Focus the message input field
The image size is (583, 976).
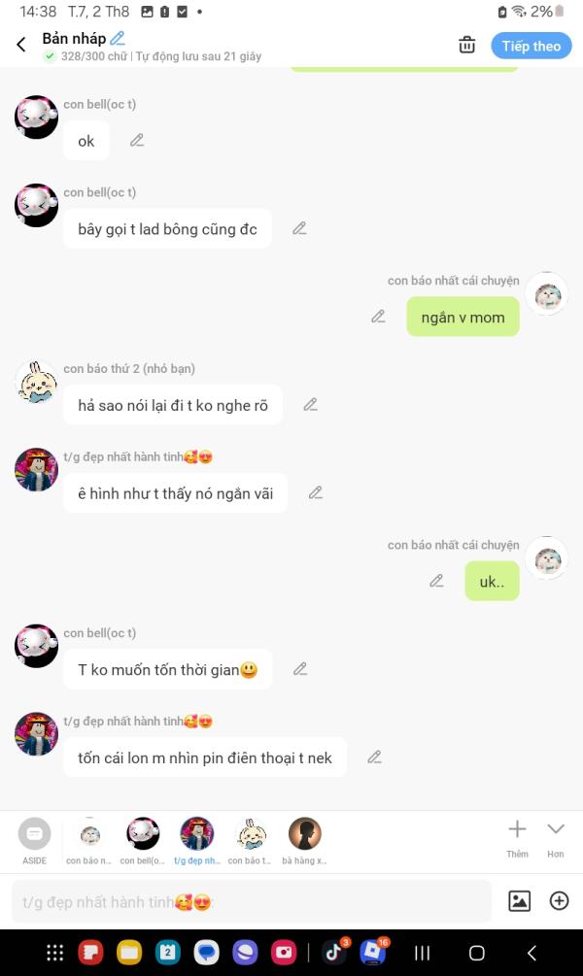point(252,902)
